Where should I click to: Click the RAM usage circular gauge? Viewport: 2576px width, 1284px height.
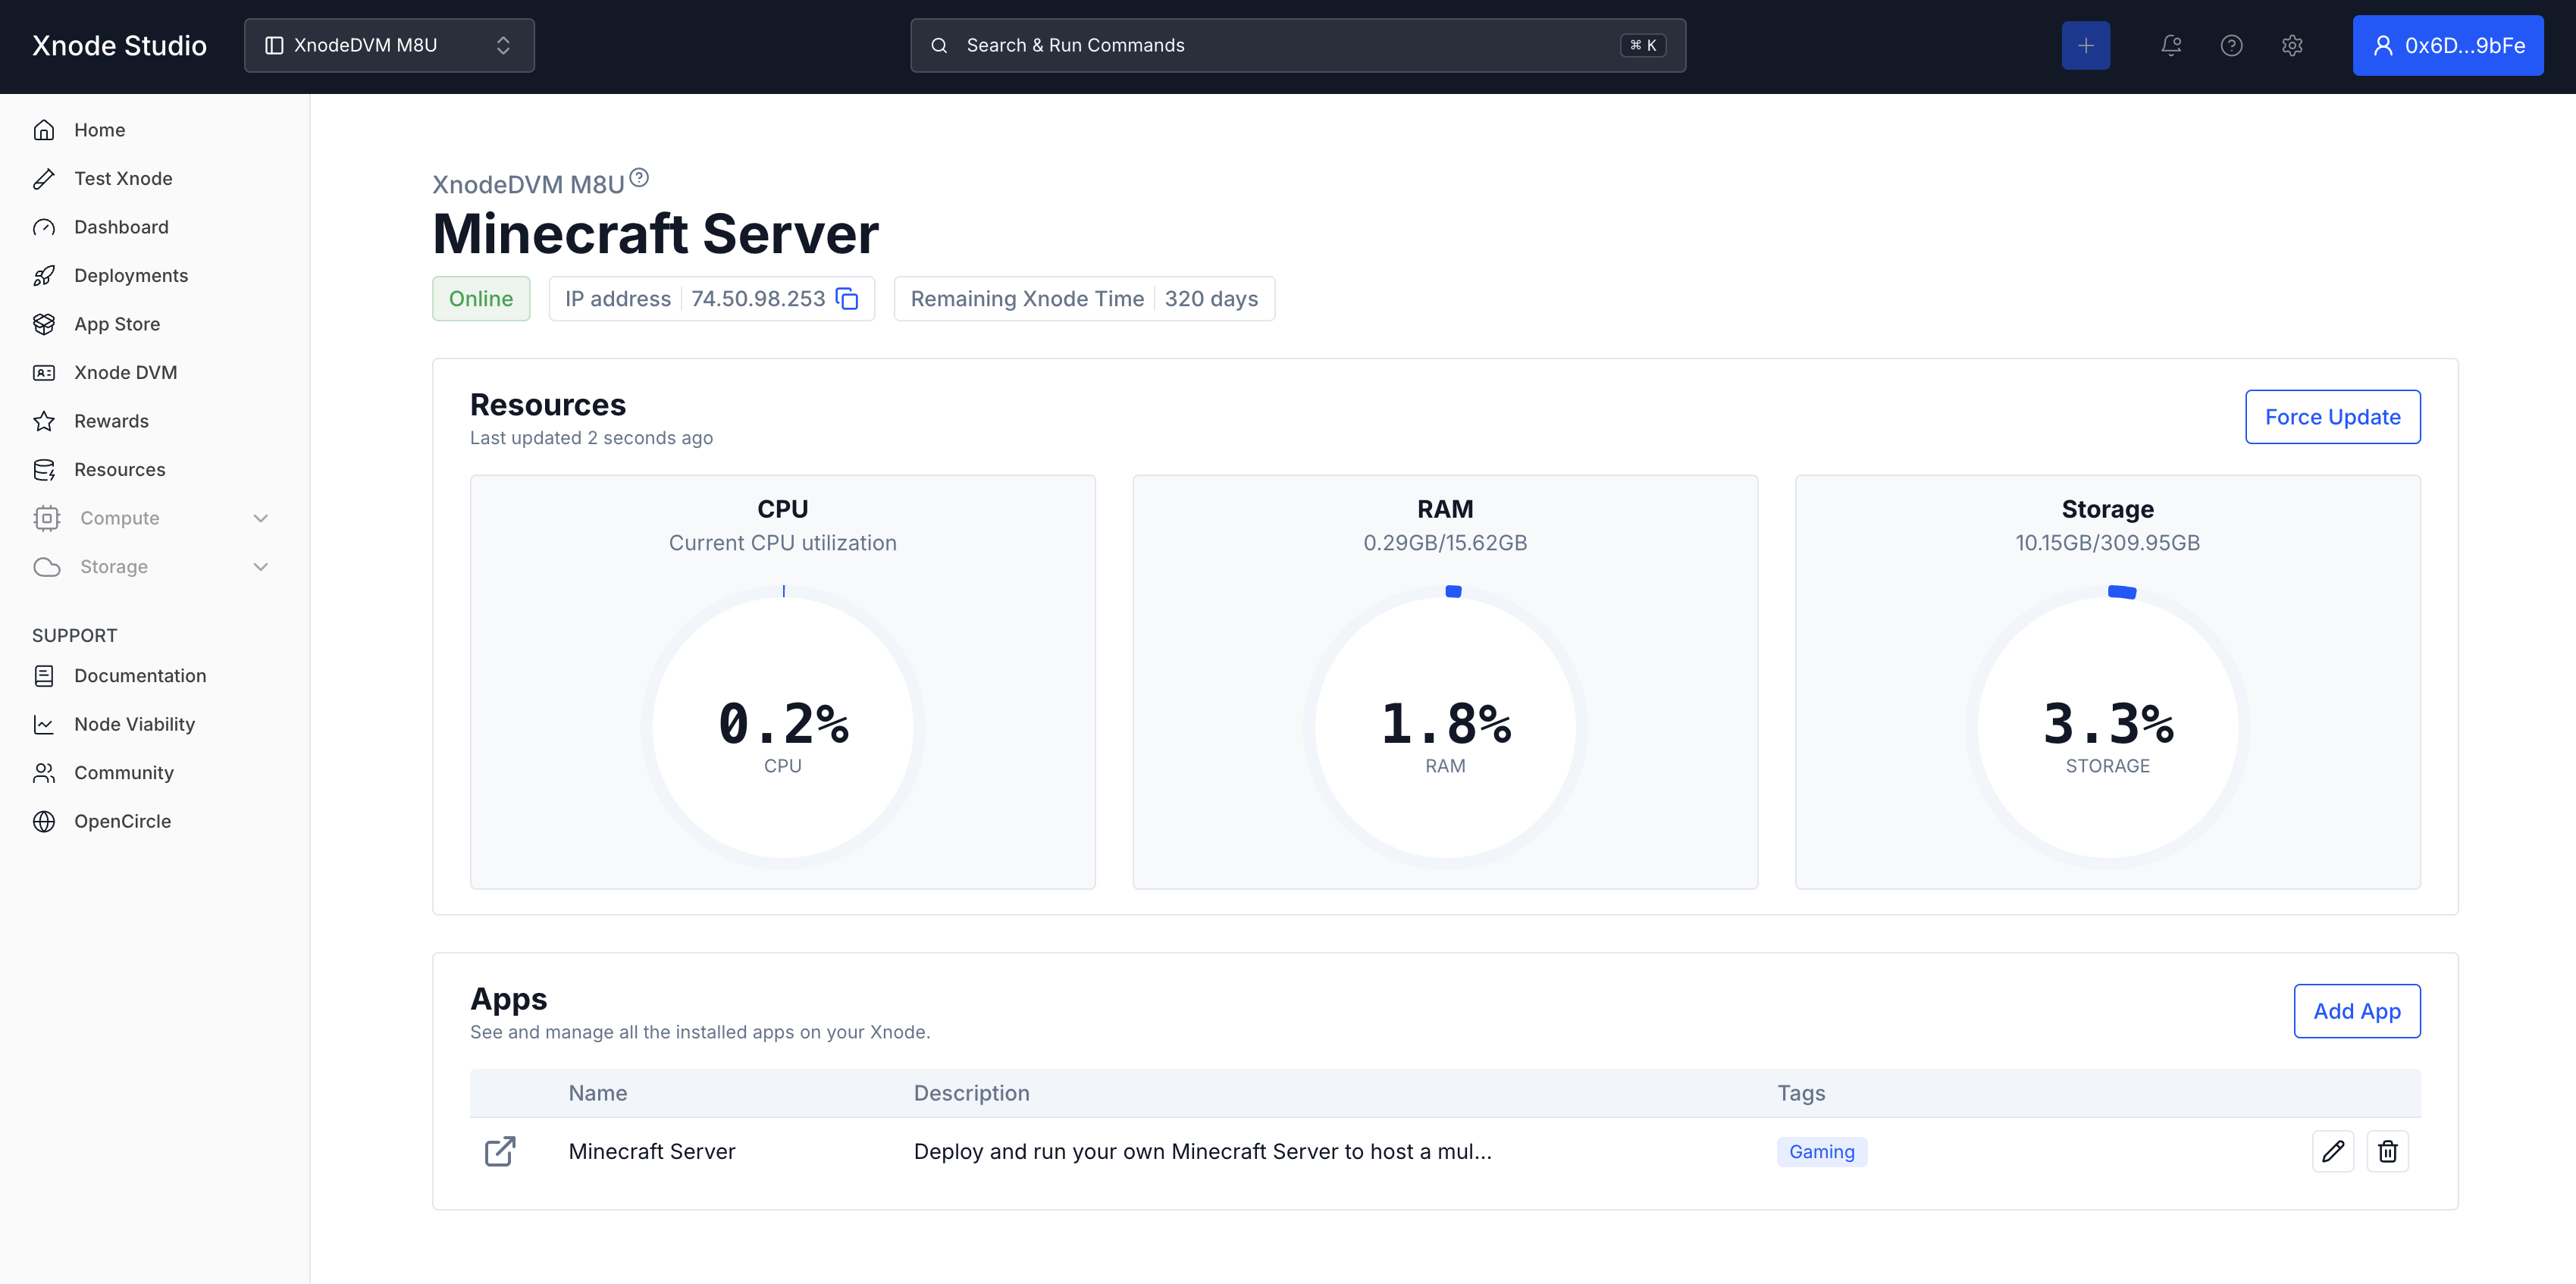click(1444, 727)
